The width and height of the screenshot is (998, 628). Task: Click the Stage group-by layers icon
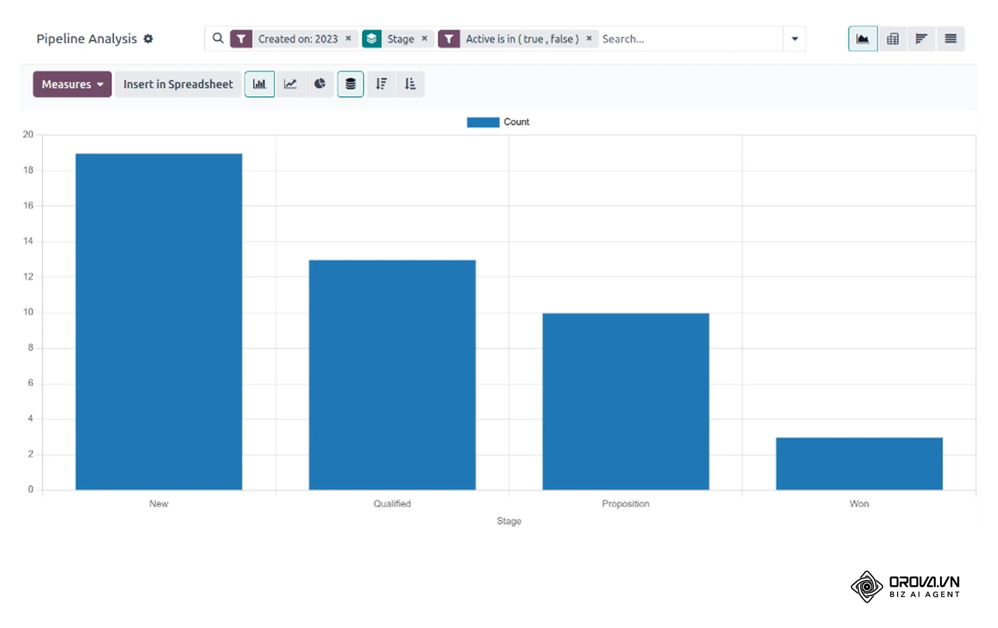(x=372, y=39)
